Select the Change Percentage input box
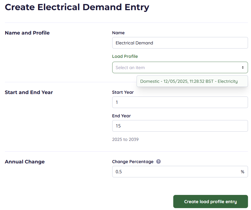 coord(175,172)
